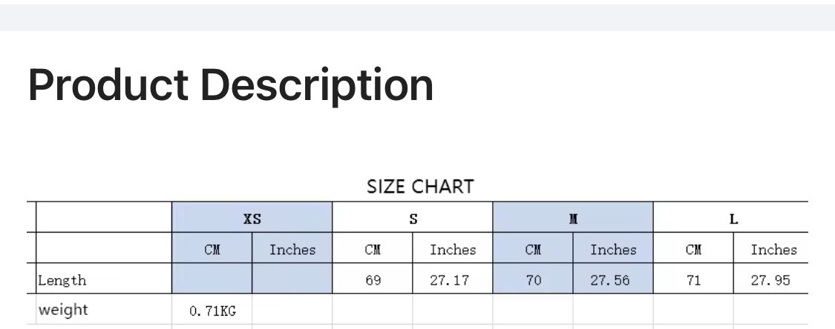Click CM subheader under M
Screen dimensions: 835x329
click(533, 250)
